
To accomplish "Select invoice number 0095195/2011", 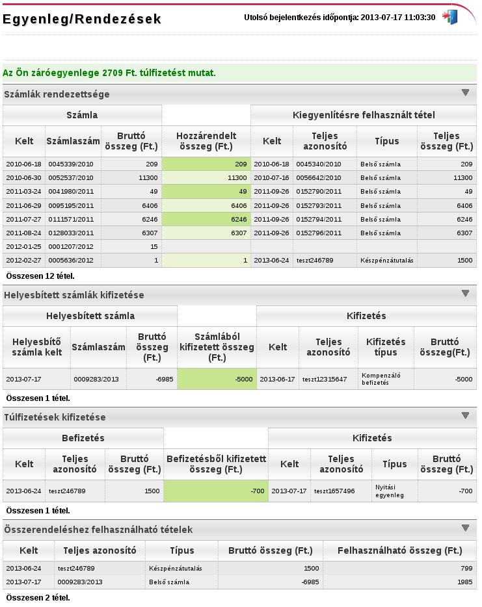I will (71, 205).
